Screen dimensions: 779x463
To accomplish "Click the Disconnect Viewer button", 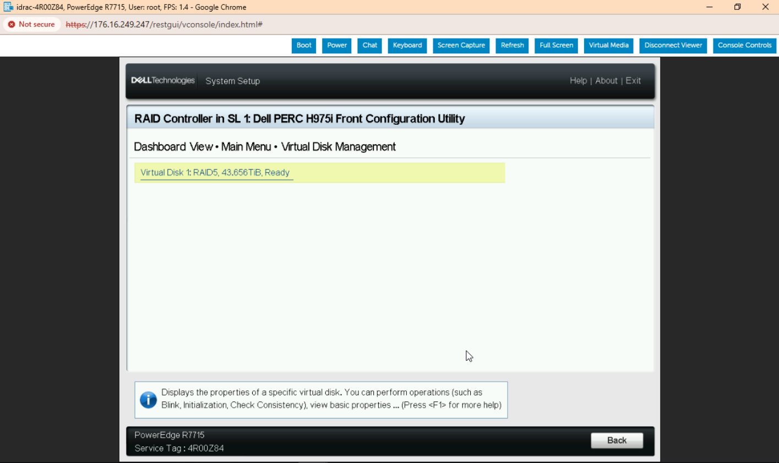I will pyautogui.click(x=673, y=46).
